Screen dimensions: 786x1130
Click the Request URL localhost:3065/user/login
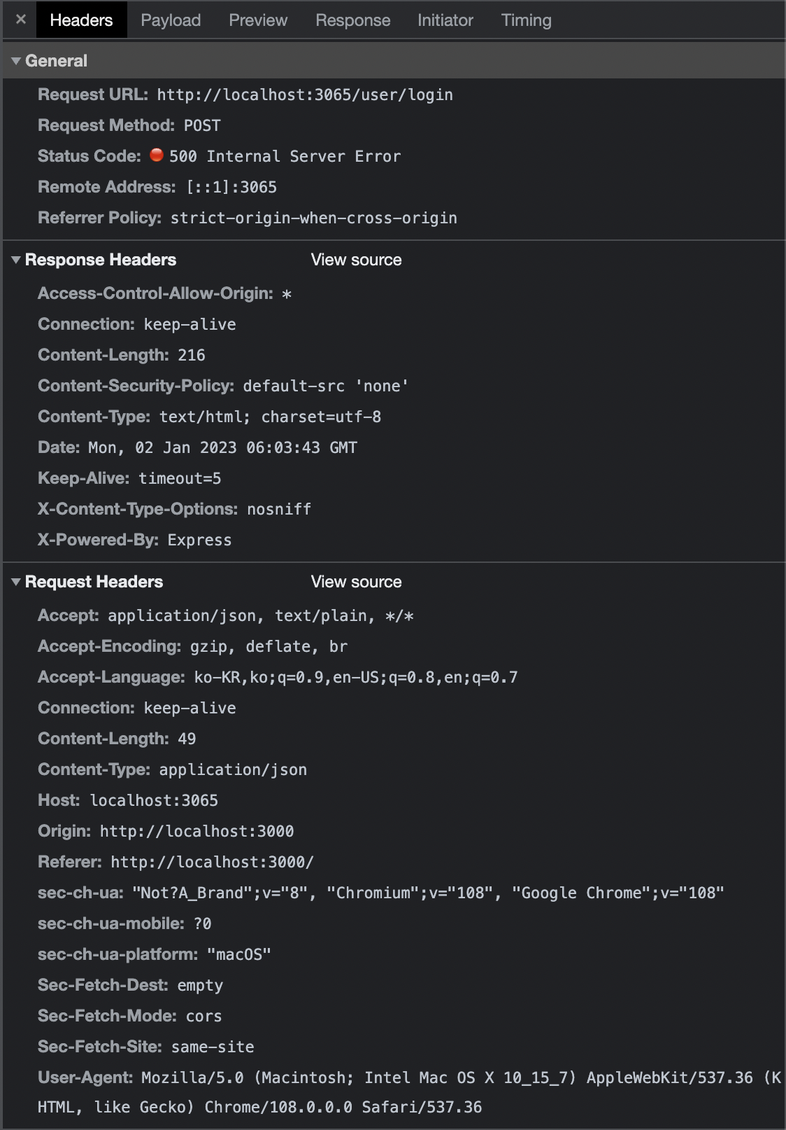pos(305,94)
